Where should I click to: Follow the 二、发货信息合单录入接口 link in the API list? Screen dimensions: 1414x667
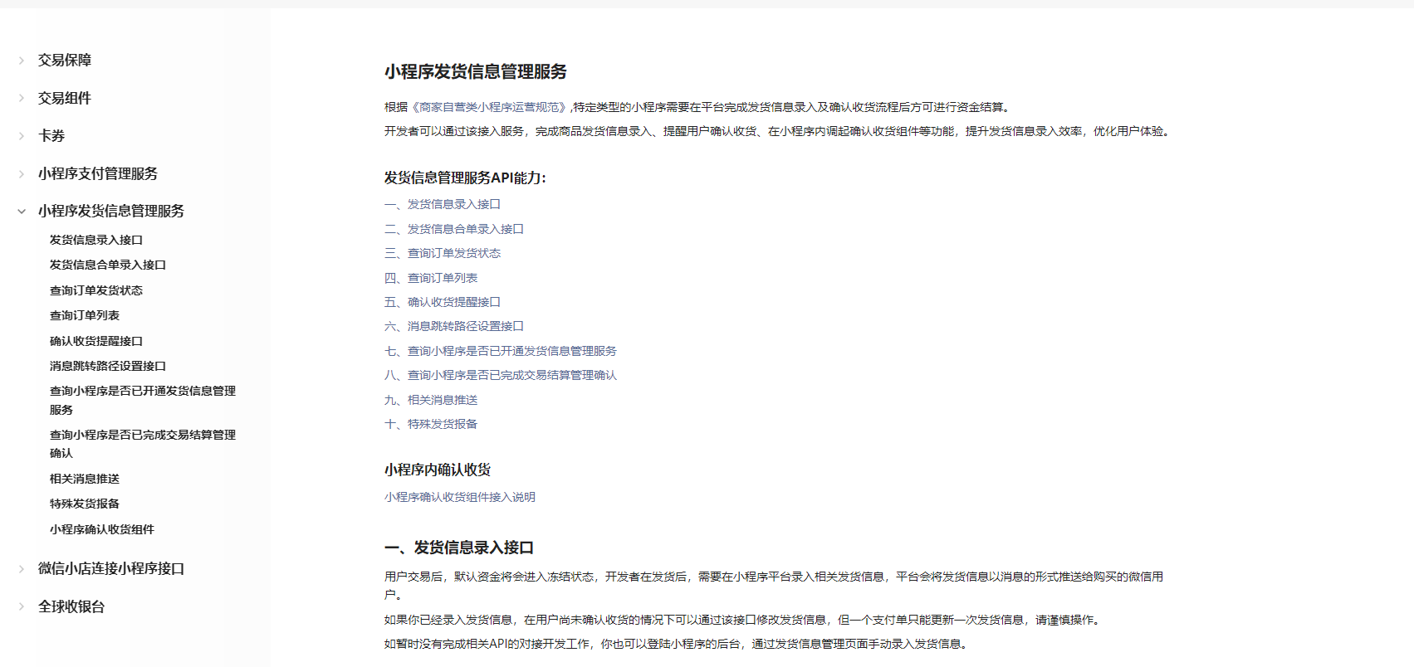click(454, 229)
